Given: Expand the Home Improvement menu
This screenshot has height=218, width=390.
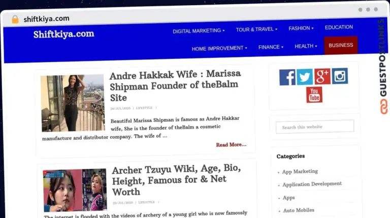Looking at the screenshot, I should [x=219, y=48].
